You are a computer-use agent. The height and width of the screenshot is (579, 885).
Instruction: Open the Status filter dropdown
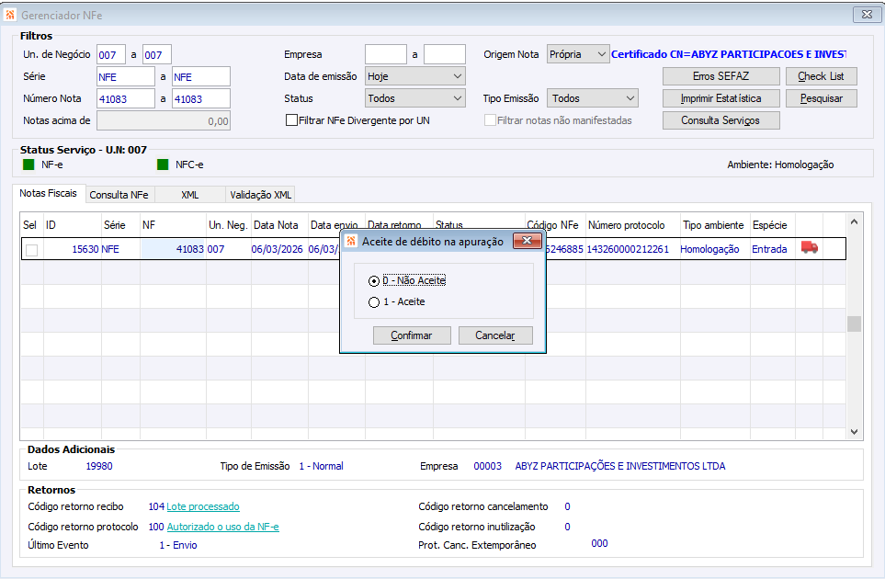pyautogui.click(x=414, y=98)
